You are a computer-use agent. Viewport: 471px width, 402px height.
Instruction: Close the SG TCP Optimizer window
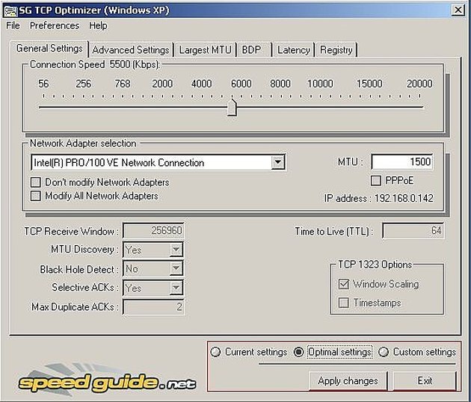tap(458, 10)
